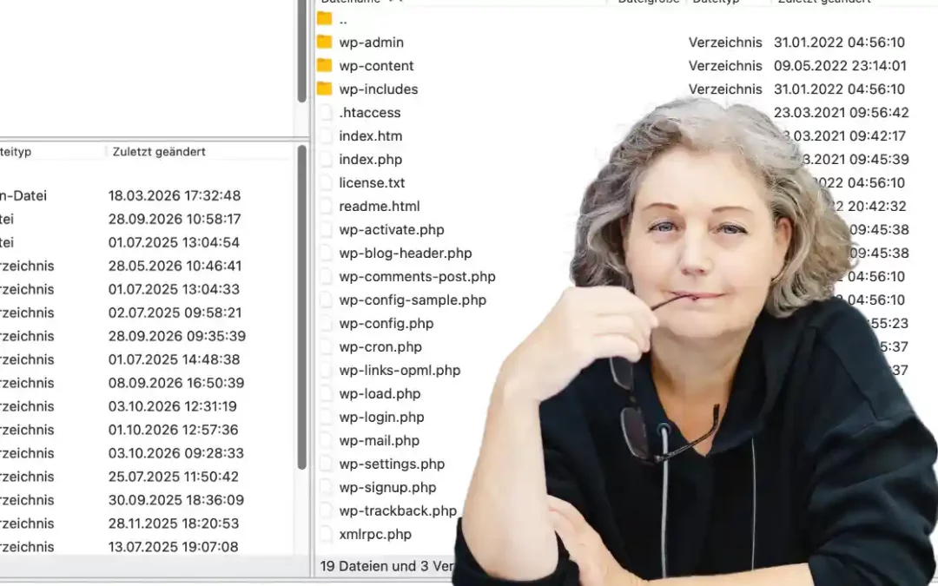Click the .htaccess date 23.03.2021 09:56:42
Screen dimensions: 938x586
point(841,112)
